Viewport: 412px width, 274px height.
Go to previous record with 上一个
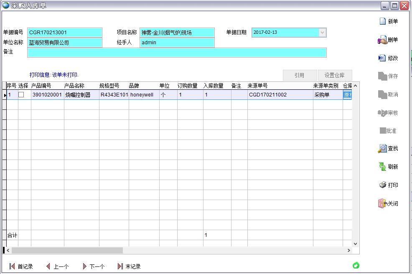pyautogui.click(x=60, y=266)
